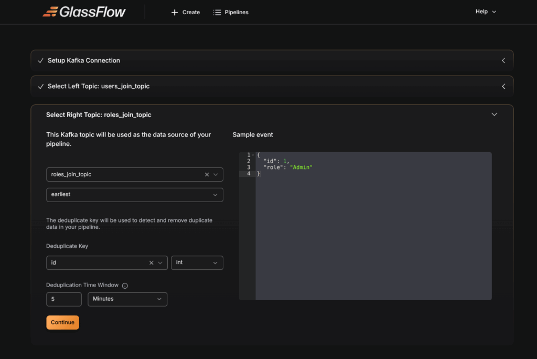Open the roles_join_topic topic dropdown
This screenshot has height=359, width=537.
[x=126, y=174]
